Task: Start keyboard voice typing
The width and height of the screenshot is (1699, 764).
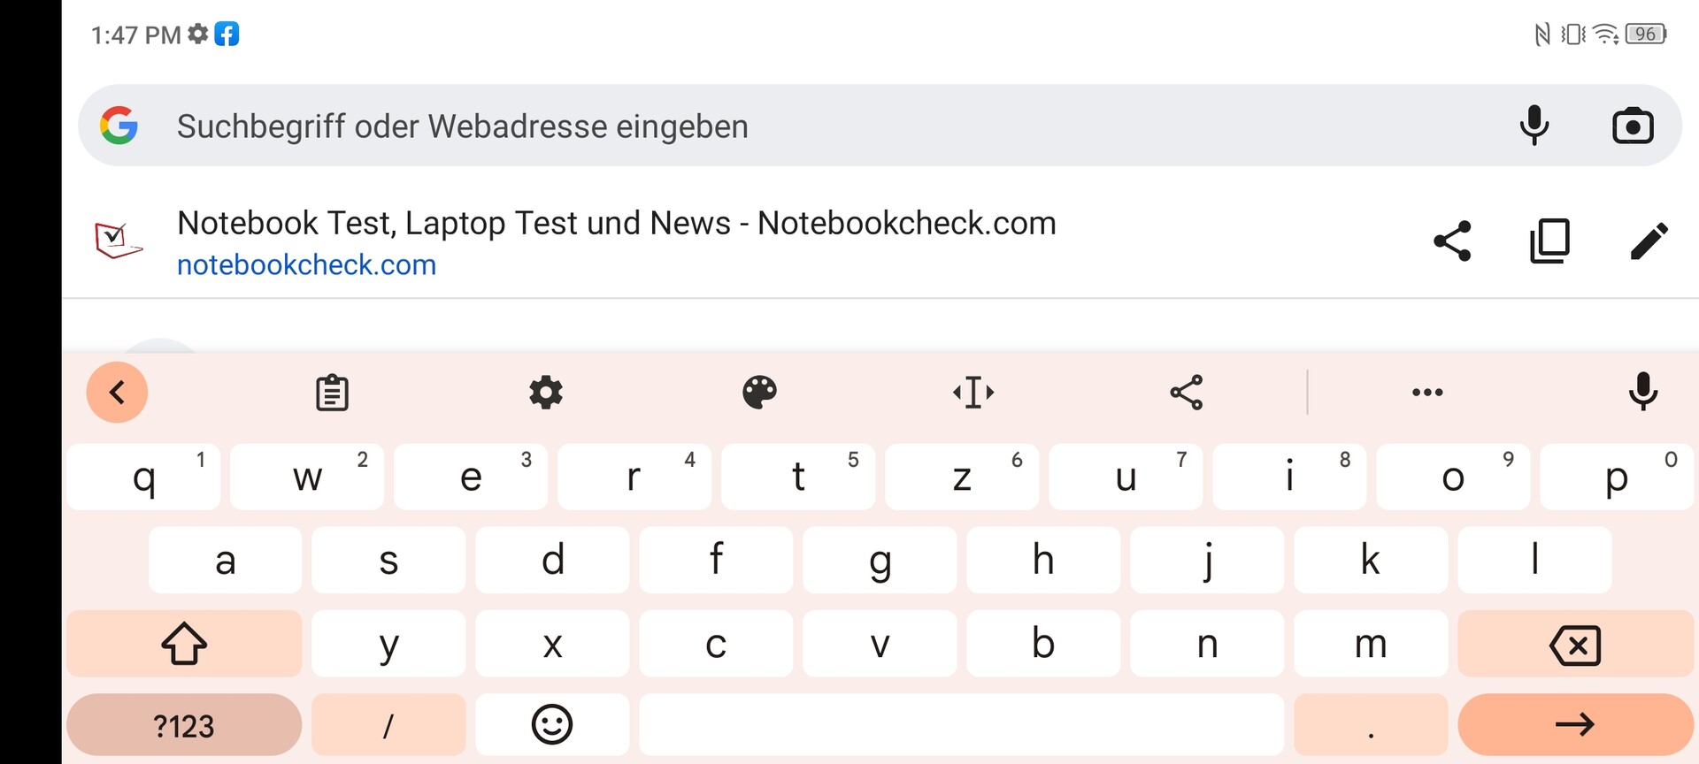Action: 1643,393
